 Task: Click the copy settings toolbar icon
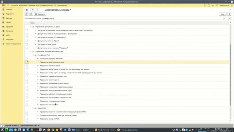coord(31,14)
